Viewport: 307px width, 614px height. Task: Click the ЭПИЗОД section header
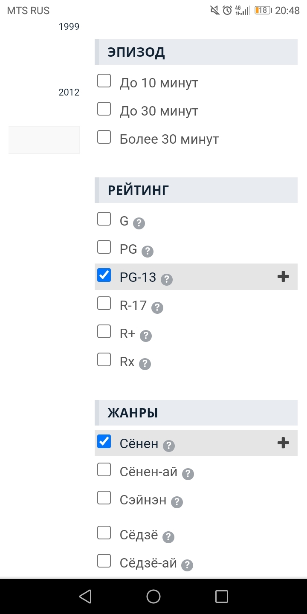(196, 52)
